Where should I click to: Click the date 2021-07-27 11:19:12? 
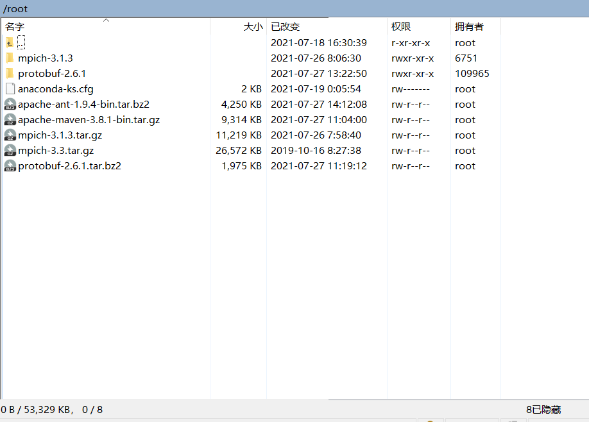[x=318, y=166]
